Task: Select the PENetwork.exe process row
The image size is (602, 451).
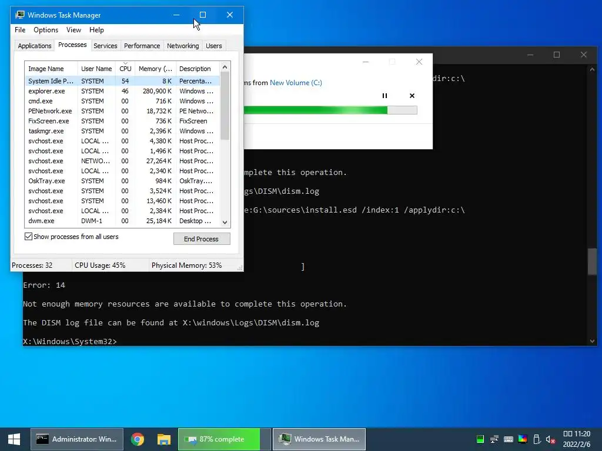Action: click(x=122, y=111)
